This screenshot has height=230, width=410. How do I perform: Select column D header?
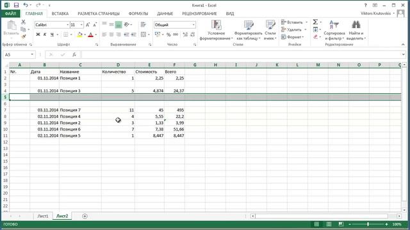click(x=118, y=65)
